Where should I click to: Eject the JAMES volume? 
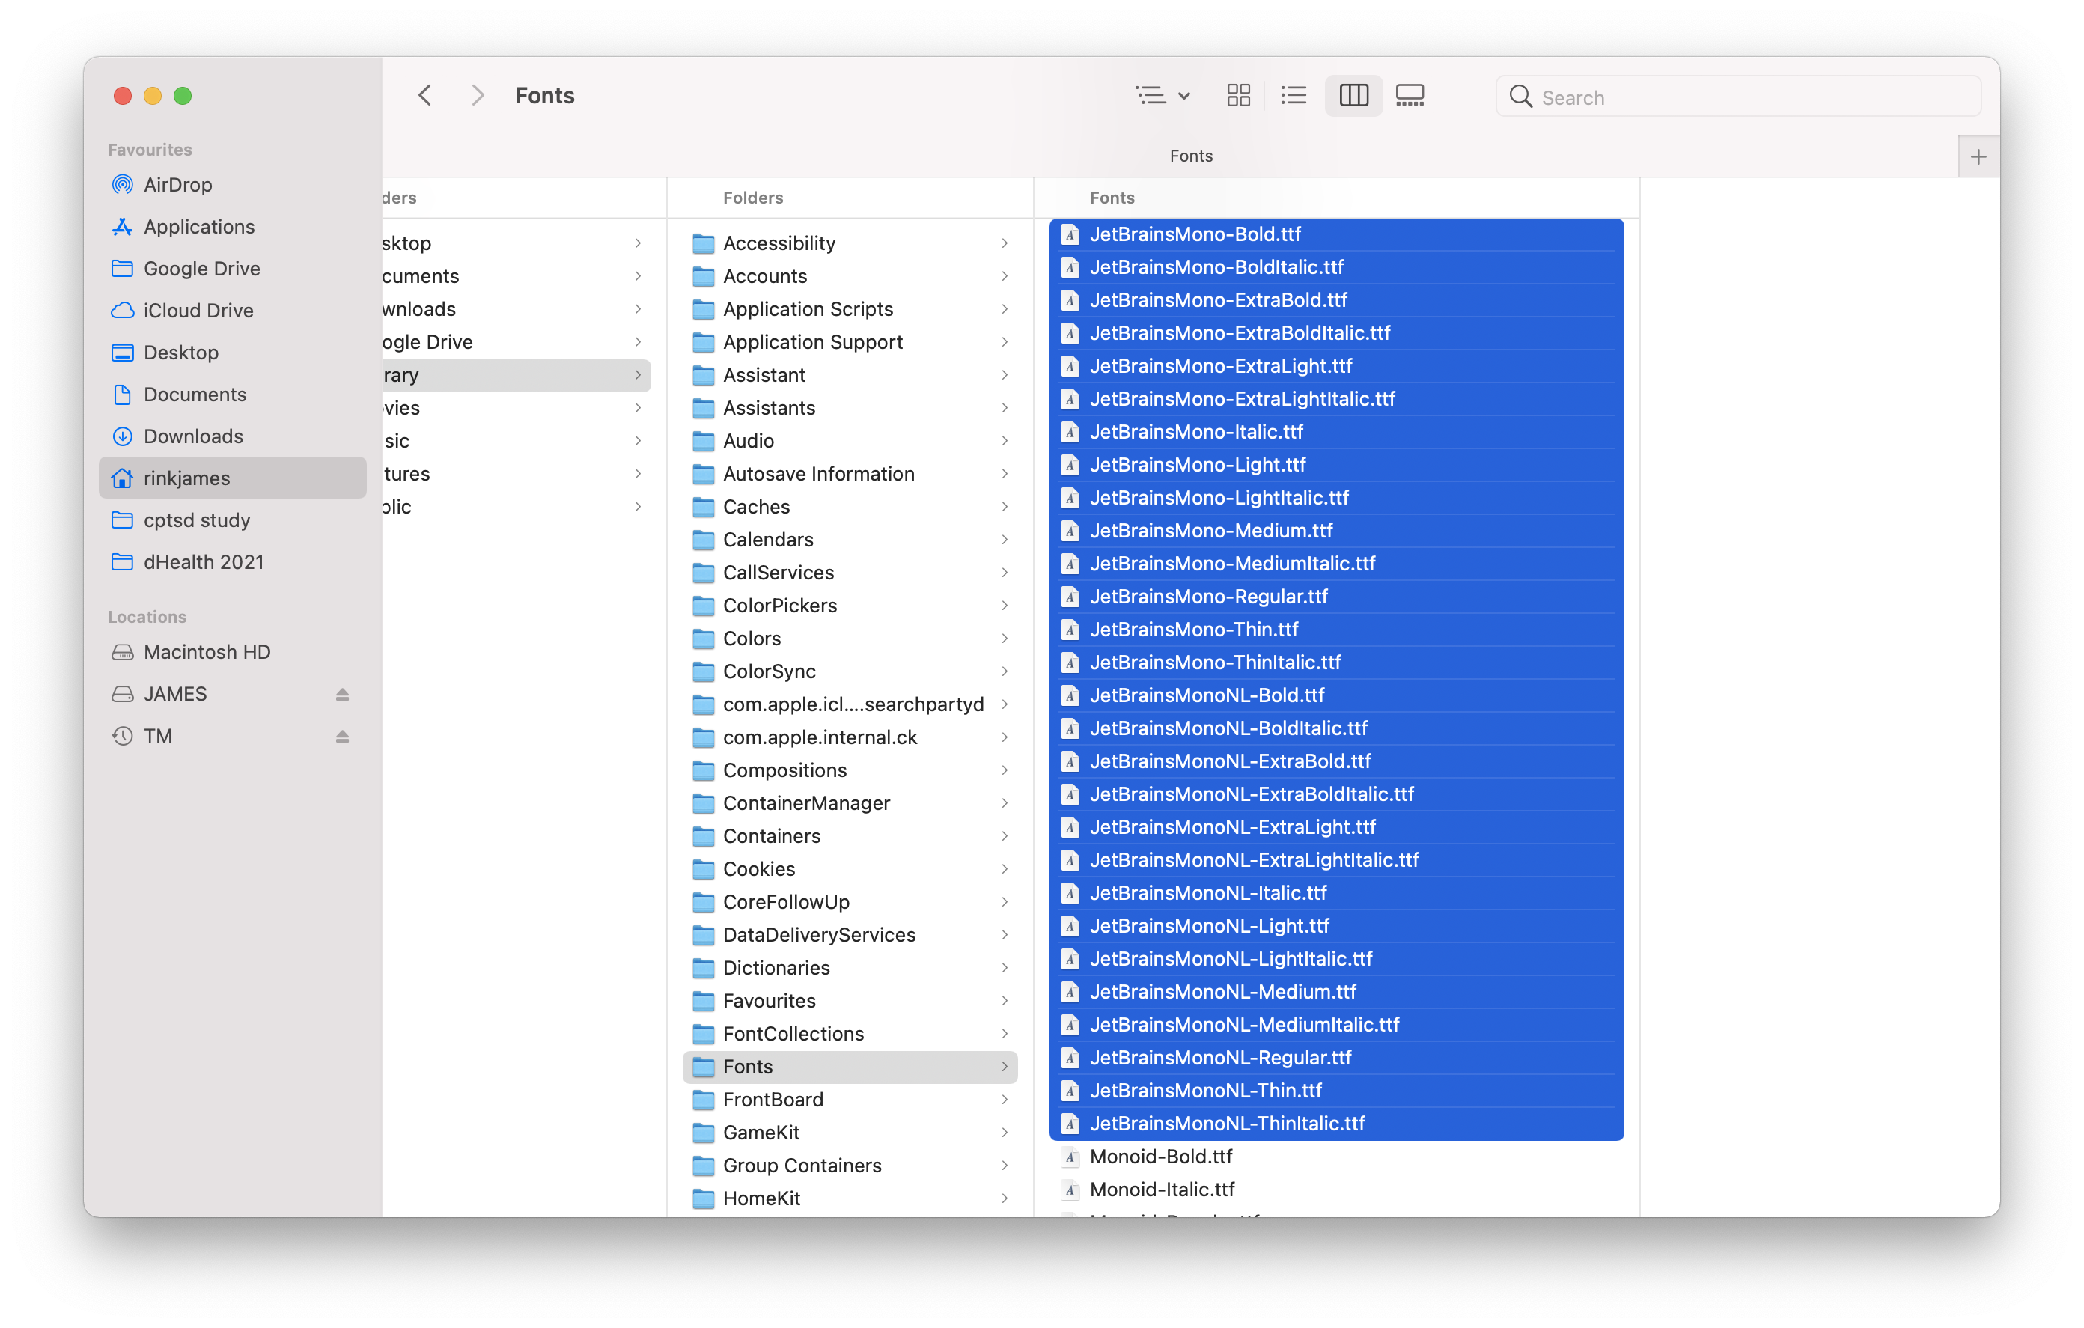[343, 693]
